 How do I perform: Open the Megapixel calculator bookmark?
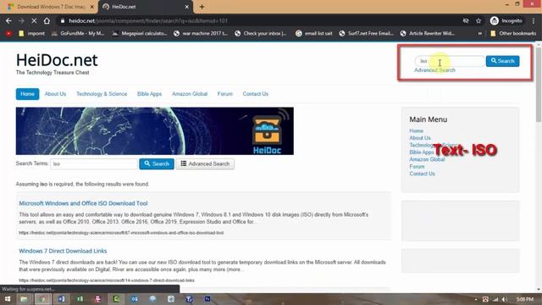click(140, 34)
